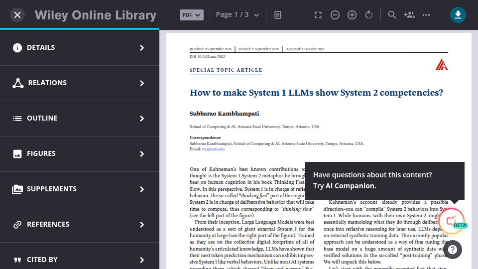Click the Accepted: 6 October 2026 text

305,49
